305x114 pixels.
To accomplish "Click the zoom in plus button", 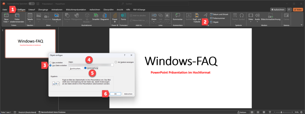I will pos(292,112).
